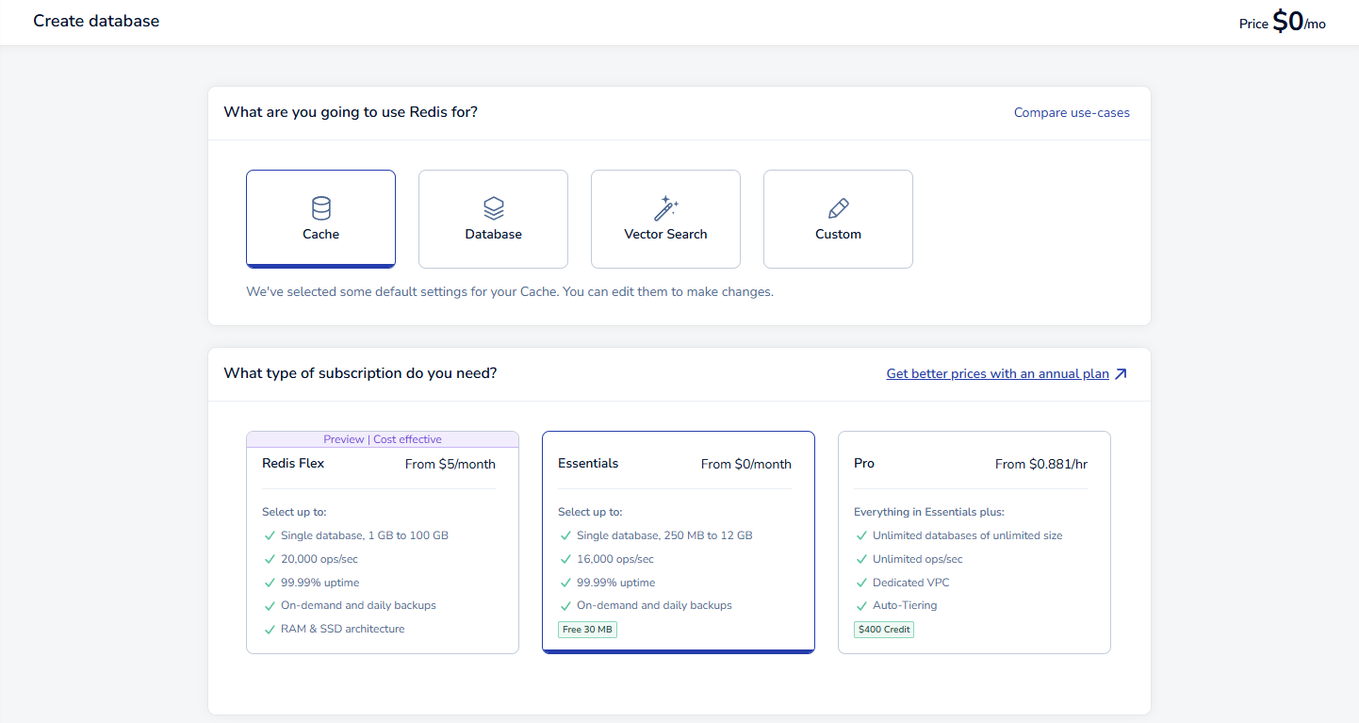Screen dimensions: 1359x723
Task: Click the Database stacked-layers icon
Action: click(494, 208)
